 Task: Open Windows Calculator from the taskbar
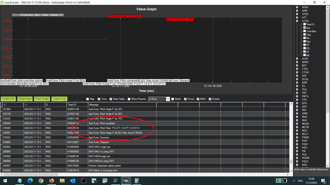click(137, 180)
